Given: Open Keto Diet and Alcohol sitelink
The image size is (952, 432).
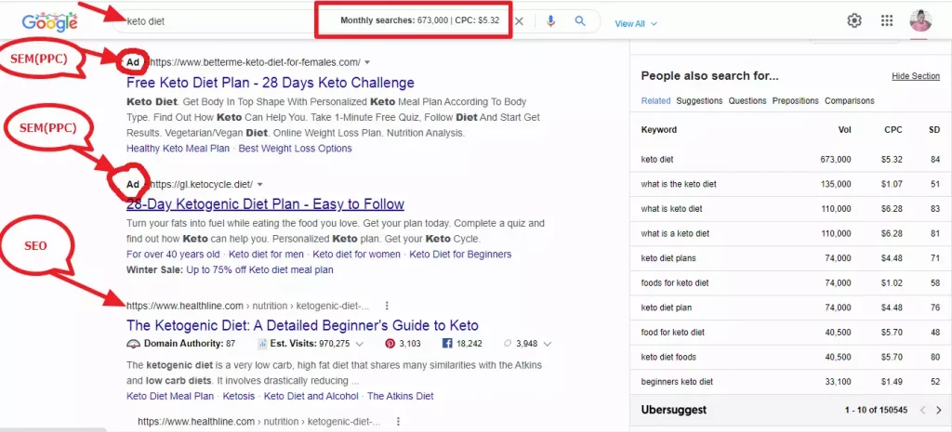Looking at the screenshot, I should tap(311, 396).
